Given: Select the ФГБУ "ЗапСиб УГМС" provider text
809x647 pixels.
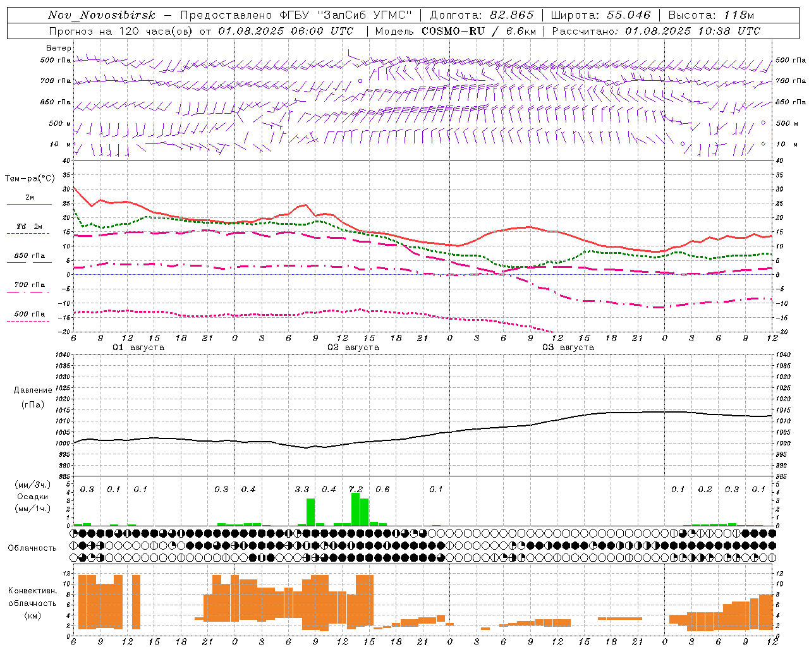Looking at the screenshot, I should click(346, 15).
